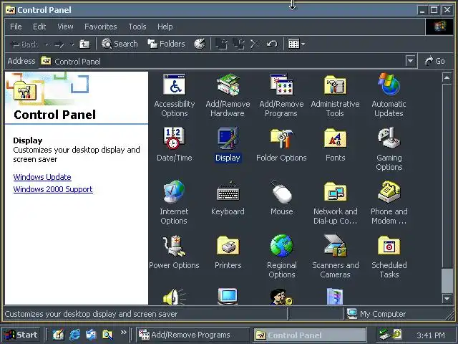Open Scanners and Cameras icon
The image size is (458, 344).
336,257
